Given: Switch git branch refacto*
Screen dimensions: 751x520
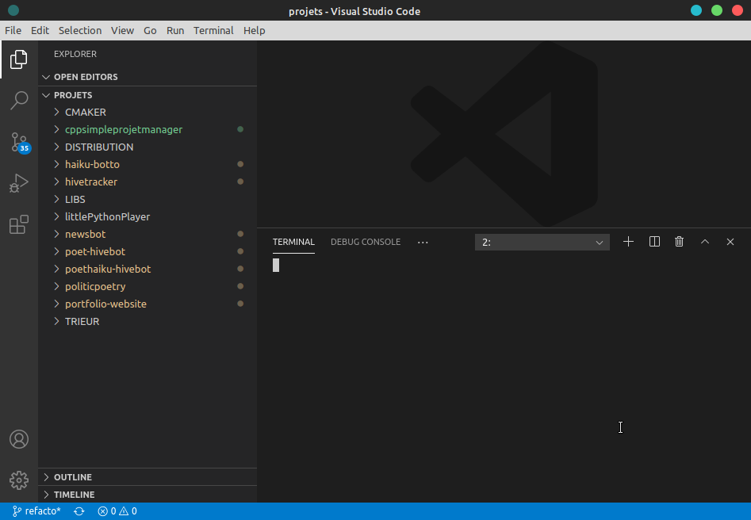Looking at the screenshot, I should 37,511.
